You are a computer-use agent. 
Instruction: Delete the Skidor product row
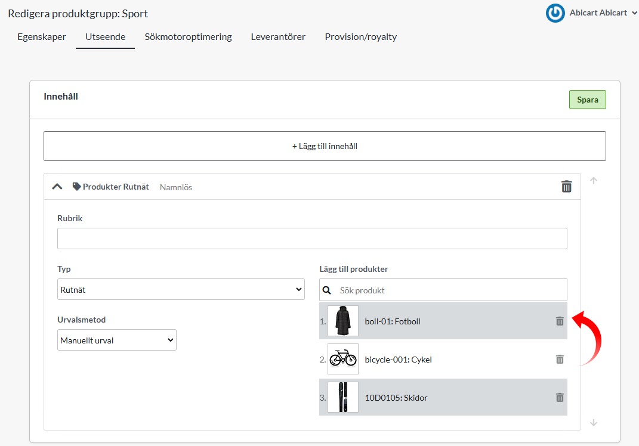[x=560, y=398]
